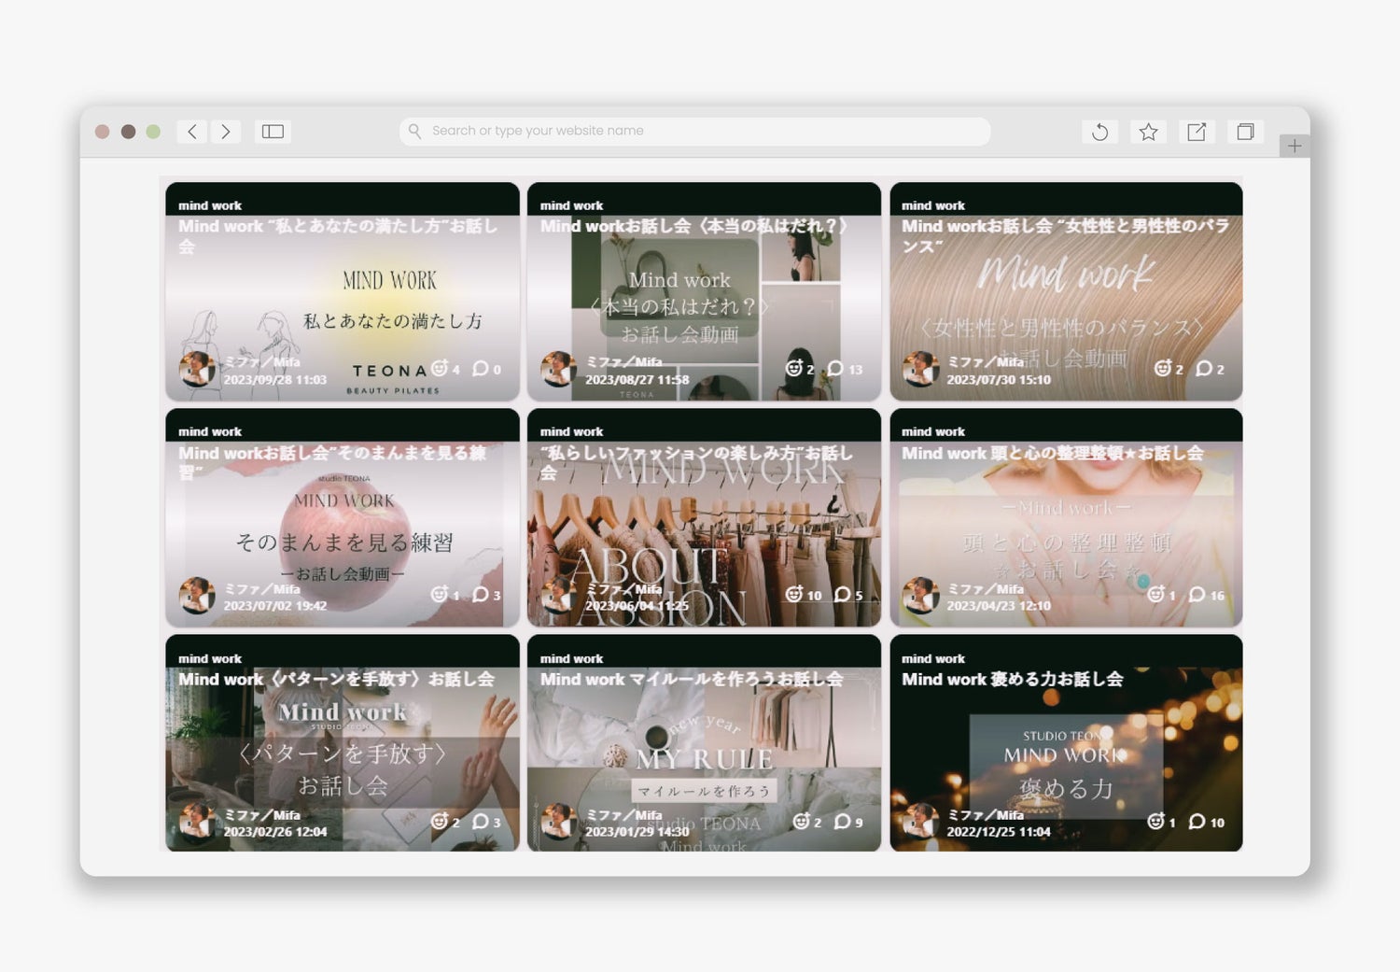This screenshot has width=1400, height=972.
Task: Open the tabs overview icon
Action: click(1245, 132)
